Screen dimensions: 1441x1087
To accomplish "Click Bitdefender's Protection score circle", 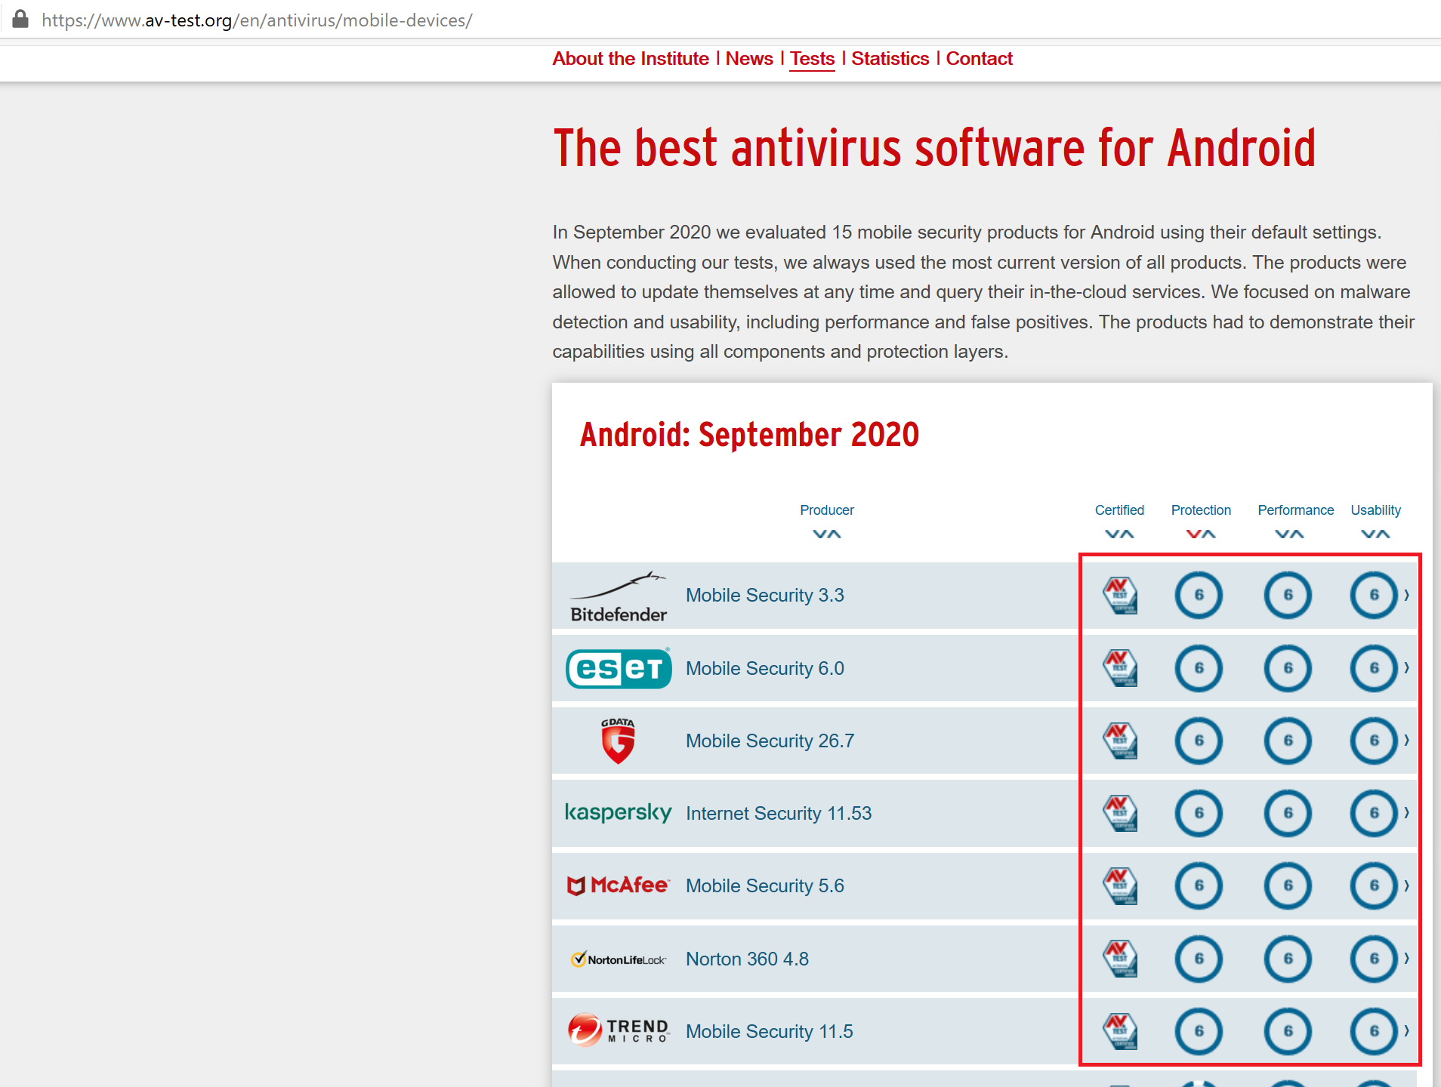I will point(1199,596).
